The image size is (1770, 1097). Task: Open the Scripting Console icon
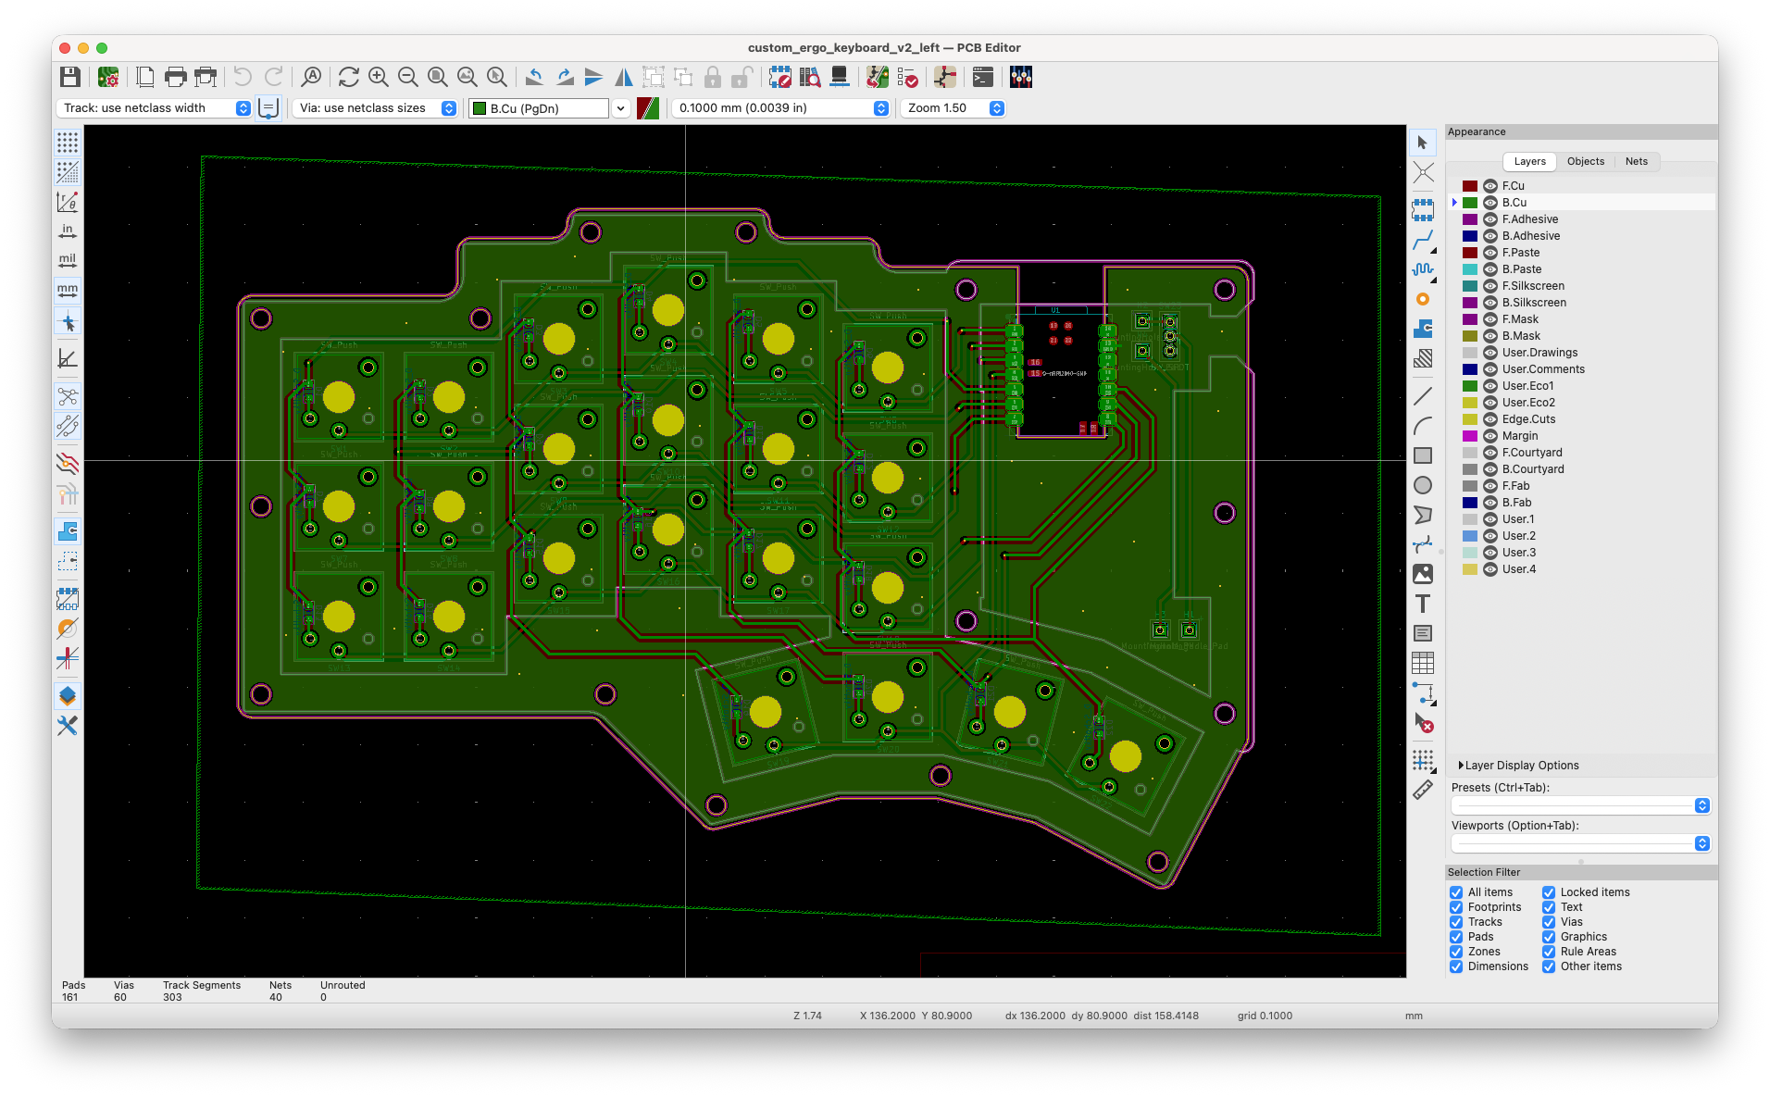(x=983, y=78)
